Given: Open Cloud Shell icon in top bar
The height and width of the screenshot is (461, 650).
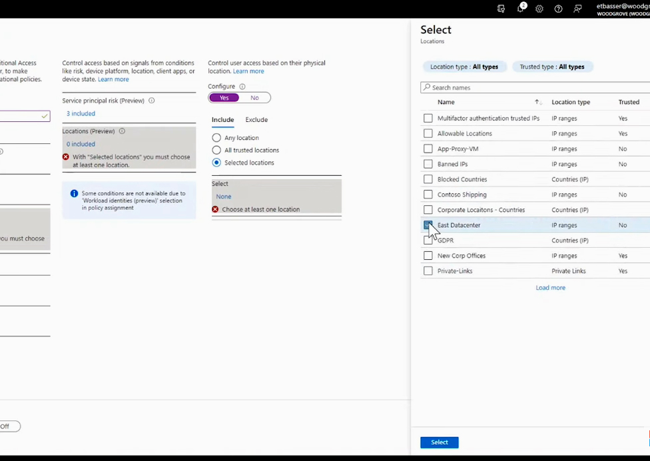Looking at the screenshot, I should (x=501, y=9).
